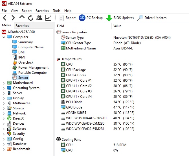Viewport: 189px width, 156px height.
Task: Open the Help menu
Action: [x=68, y=11]
